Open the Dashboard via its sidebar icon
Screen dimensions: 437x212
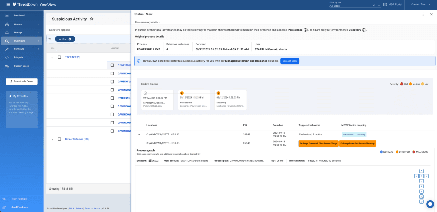point(7,15)
